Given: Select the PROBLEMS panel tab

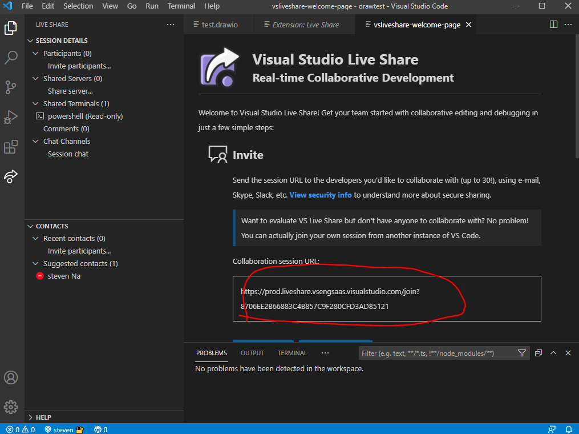Looking at the screenshot, I should click(211, 353).
